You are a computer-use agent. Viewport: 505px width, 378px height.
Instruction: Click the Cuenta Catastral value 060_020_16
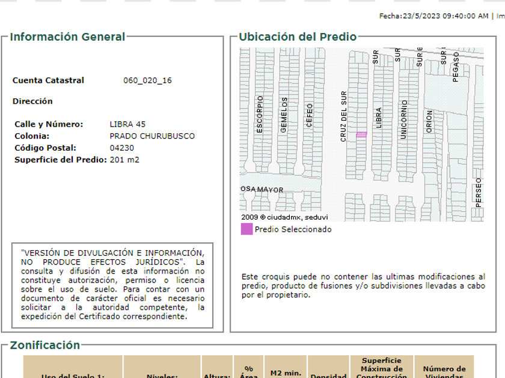coord(147,80)
